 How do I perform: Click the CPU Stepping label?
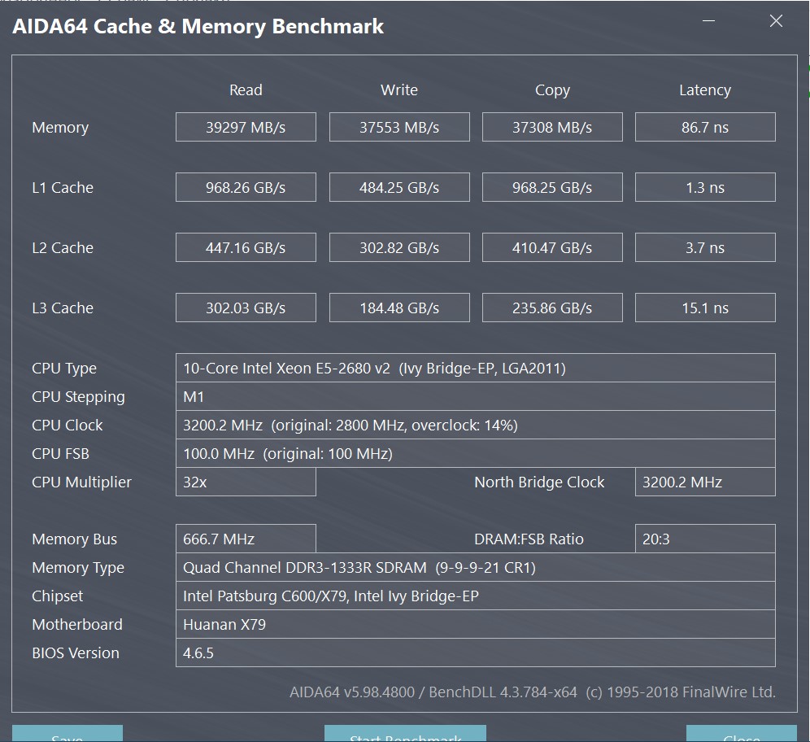coord(78,397)
